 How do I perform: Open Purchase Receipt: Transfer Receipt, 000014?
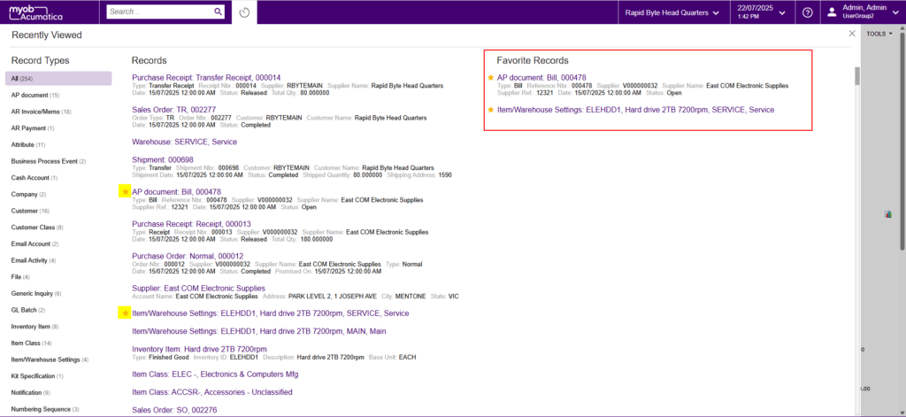(x=206, y=77)
